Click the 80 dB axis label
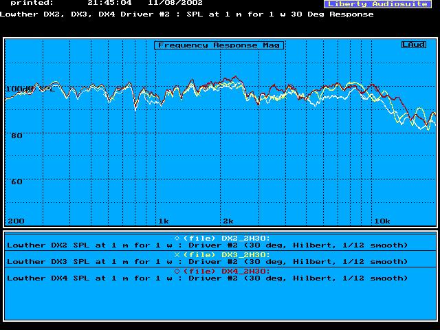Screen dimensions: 440x330 (16, 136)
